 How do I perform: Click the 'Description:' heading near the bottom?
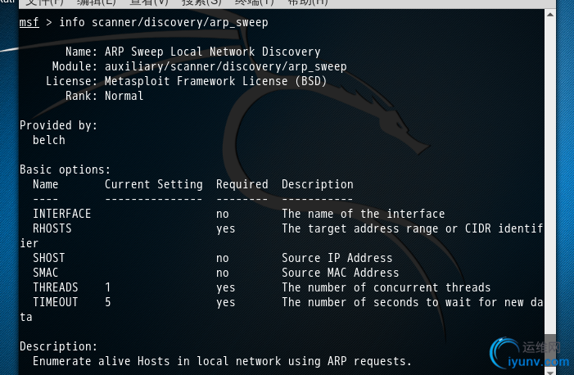[59, 346]
